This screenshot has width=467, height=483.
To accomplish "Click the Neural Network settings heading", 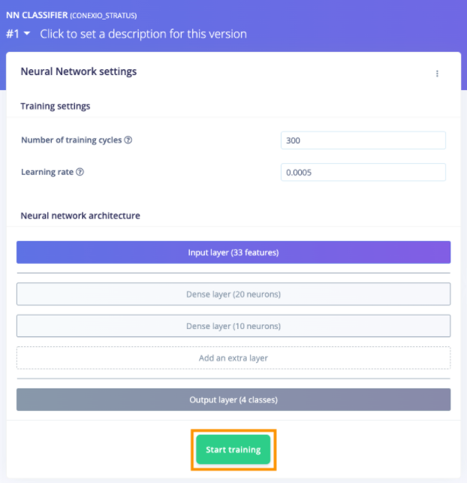I will coord(79,72).
